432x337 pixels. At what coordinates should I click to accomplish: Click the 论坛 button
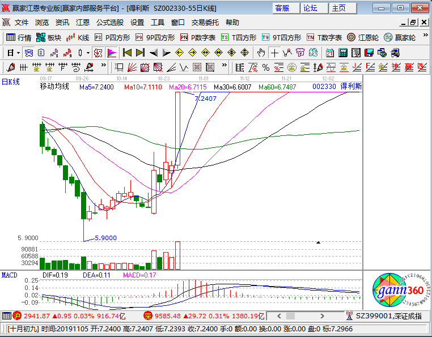pos(314,8)
